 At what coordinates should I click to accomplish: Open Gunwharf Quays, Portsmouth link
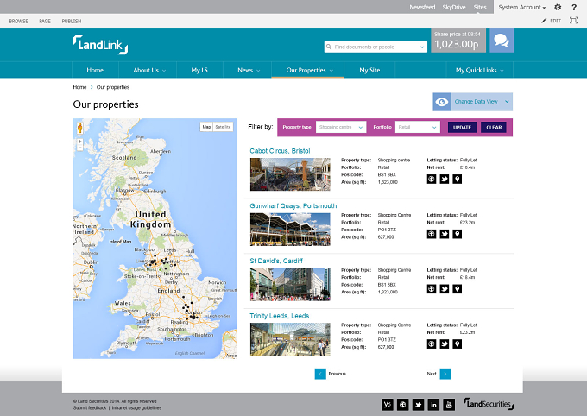pyautogui.click(x=293, y=206)
